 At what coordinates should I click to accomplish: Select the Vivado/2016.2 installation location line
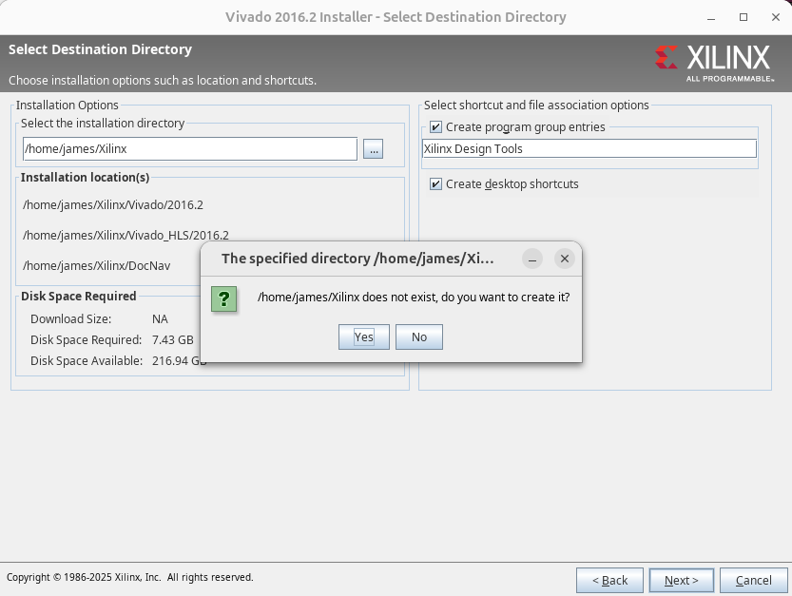(113, 205)
